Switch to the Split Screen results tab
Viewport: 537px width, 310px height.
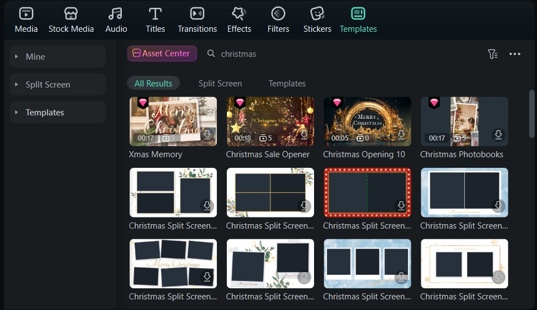[220, 84]
